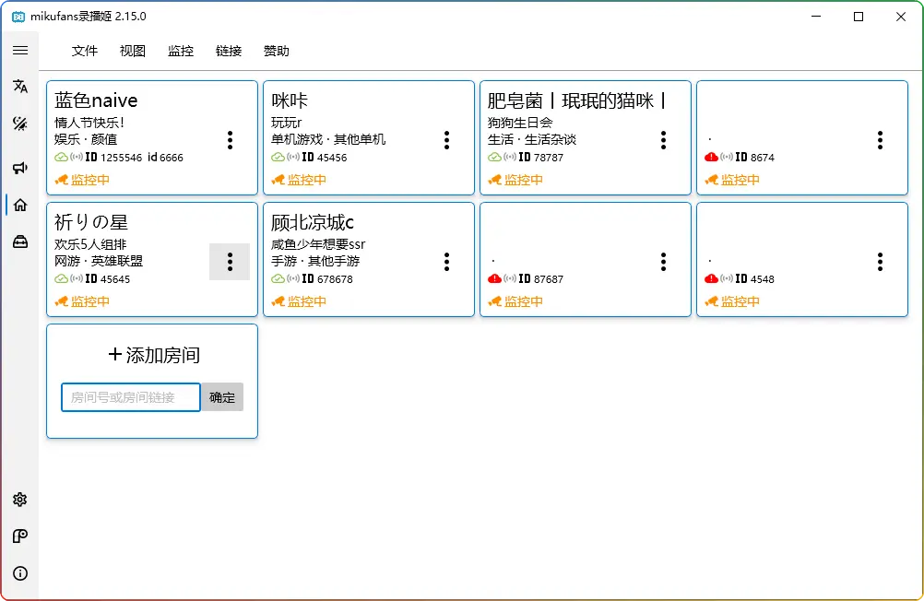Open the settings gear in the sidebar
924x601 pixels.
click(x=20, y=500)
